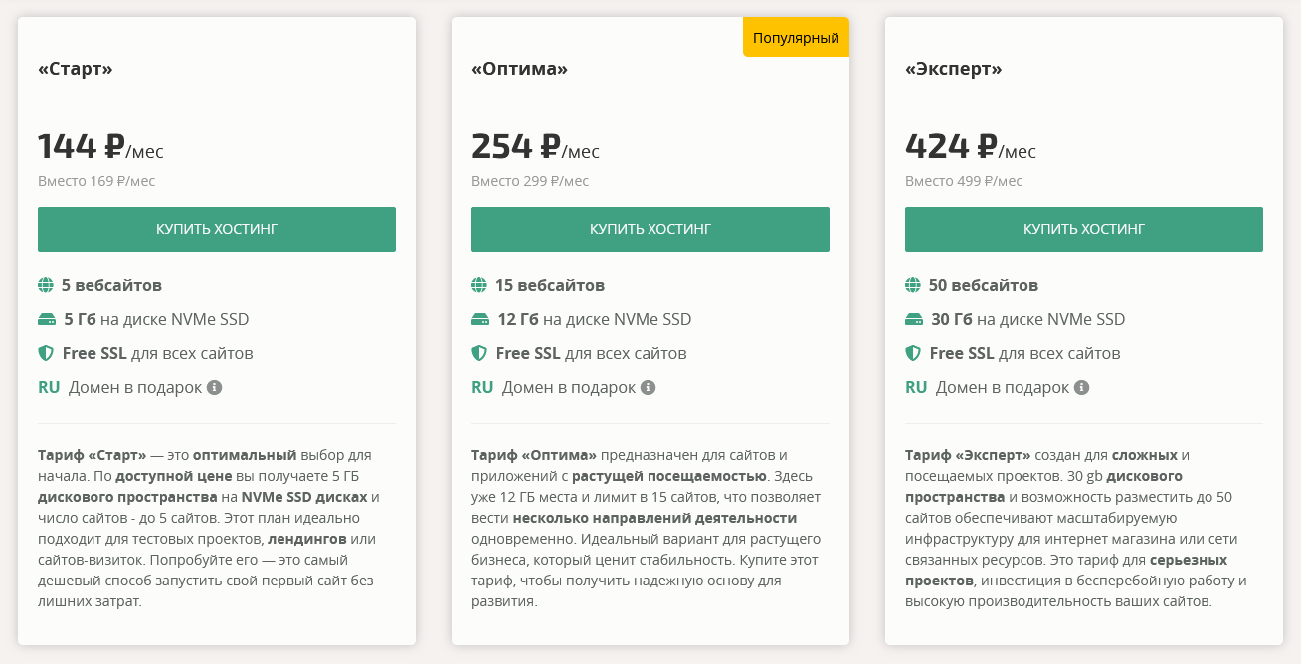Click '5 Гб на диске NVMe SSD'
Viewport: 1301px width, 664px height.
pos(156,320)
